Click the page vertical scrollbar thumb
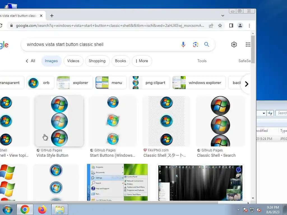287x215 pixels. [x=253, y=49]
